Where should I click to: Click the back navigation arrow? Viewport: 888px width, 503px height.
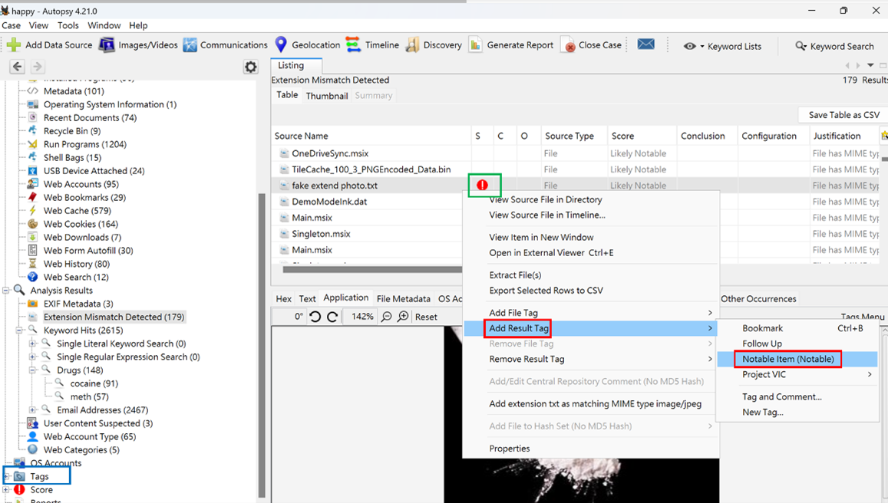click(x=18, y=67)
